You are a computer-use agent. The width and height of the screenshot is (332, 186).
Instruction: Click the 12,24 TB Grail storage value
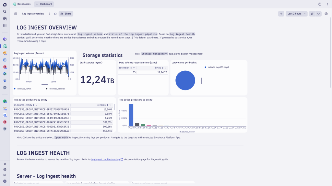pyautogui.click(x=97, y=80)
